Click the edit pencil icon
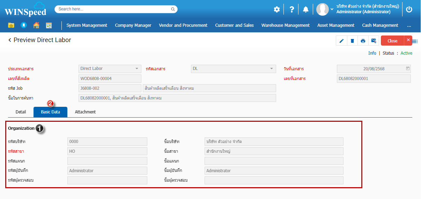Screen dimensions: 421x199 pyautogui.click(x=341, y=41)
